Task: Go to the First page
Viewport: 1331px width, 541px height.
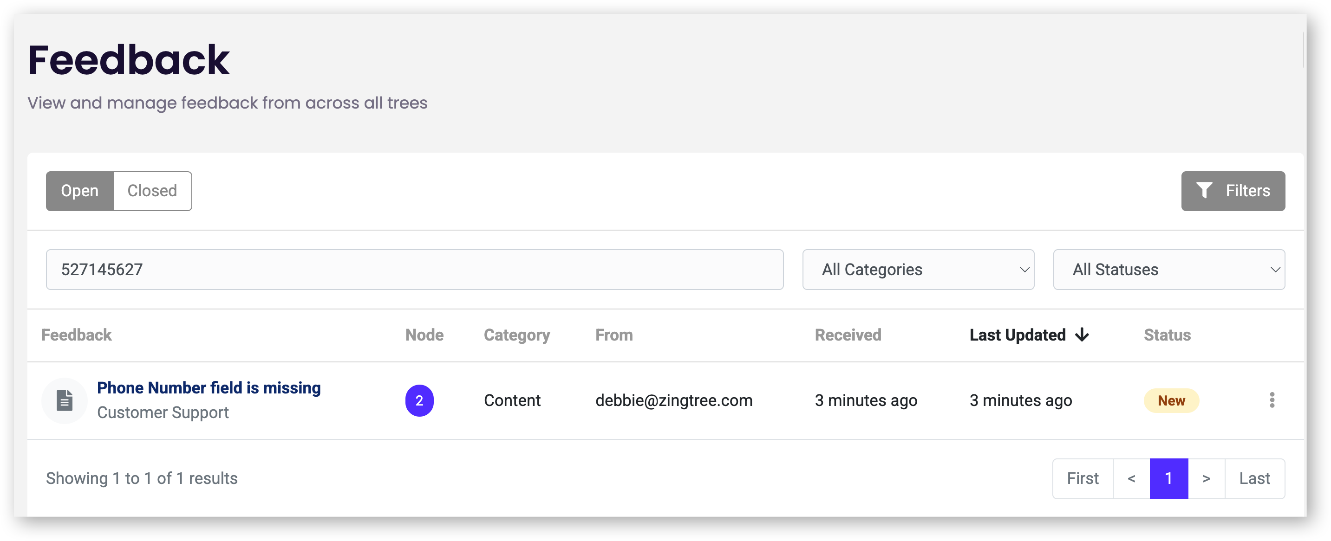Action: click(x=1083, y=478)
